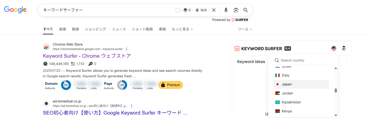370x125 pixels.
Task: Click the Google logo
Action: click(15, 10)
